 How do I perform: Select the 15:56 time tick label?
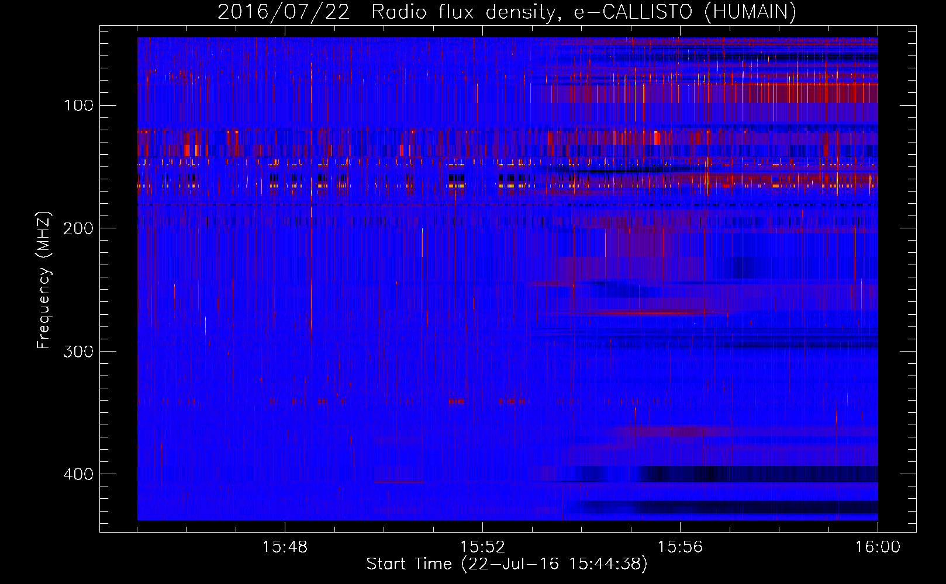click(x=680, y=547)
